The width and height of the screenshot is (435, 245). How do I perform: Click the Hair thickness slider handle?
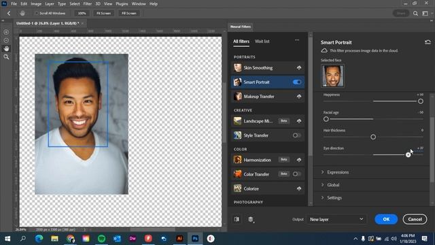point(373,137)
